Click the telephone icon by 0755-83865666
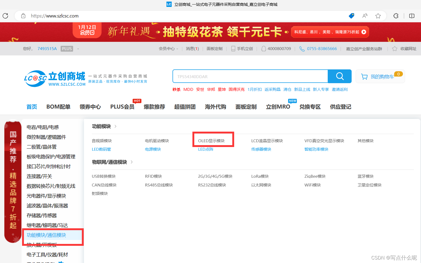Screen dimensions: 421x263 (302, 49)
